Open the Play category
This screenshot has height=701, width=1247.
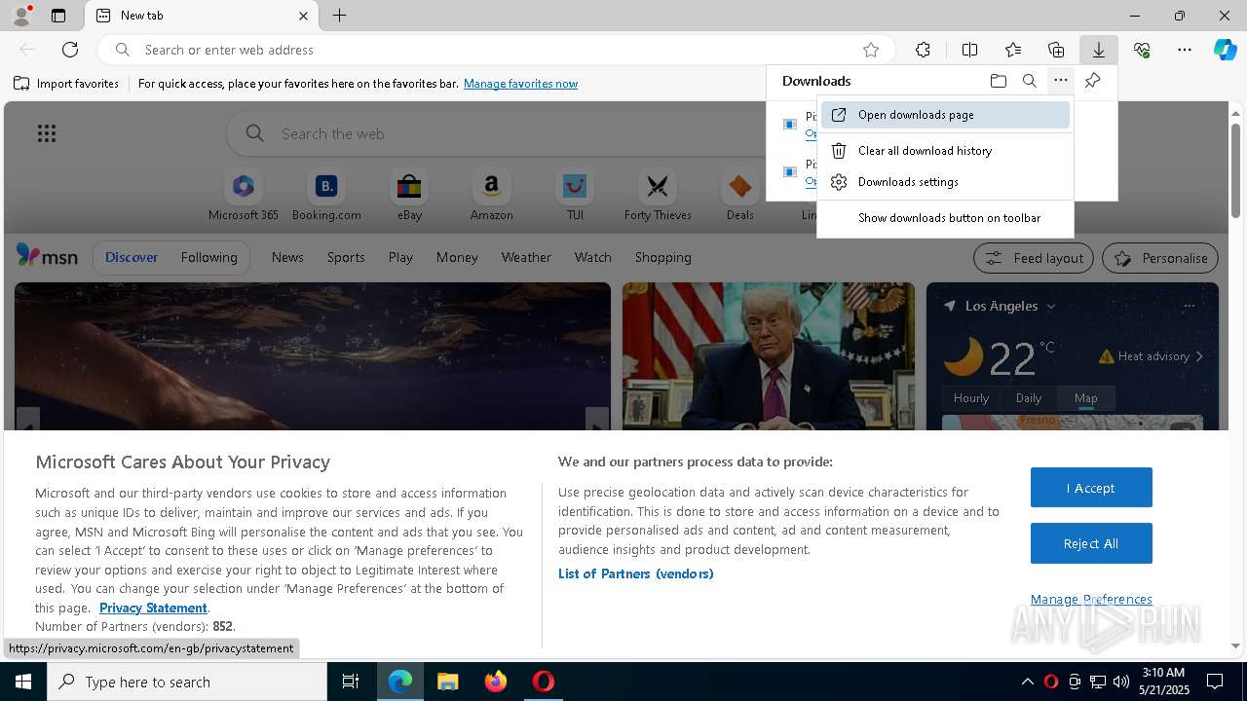click(400, 257)
